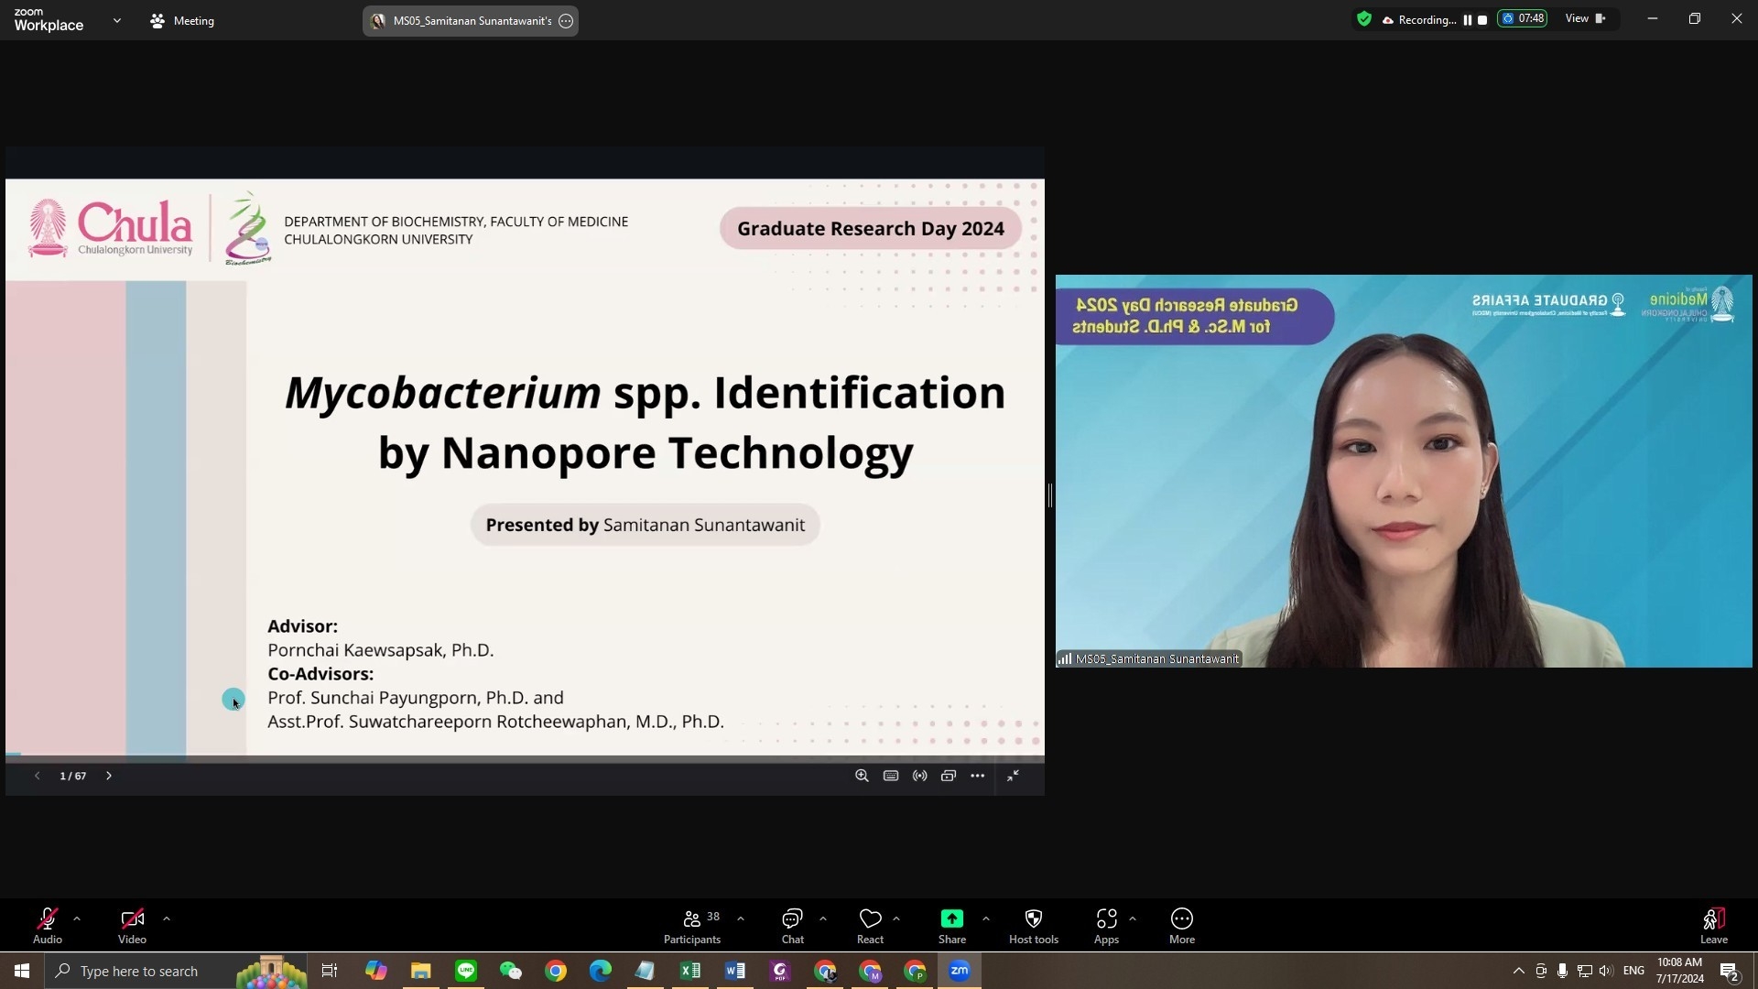This screenshot has height=989, width=1758.
Task: Select the Meeting tab
Action: coord(182,20)
